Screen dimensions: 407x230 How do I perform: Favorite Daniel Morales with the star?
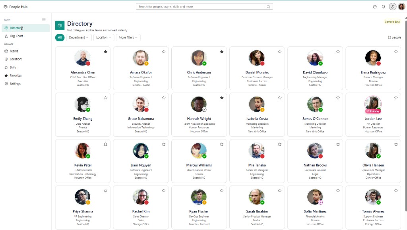pyautogui.click(x=280, y=52)
